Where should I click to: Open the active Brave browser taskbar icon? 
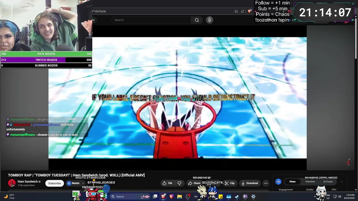pos(163,197)
